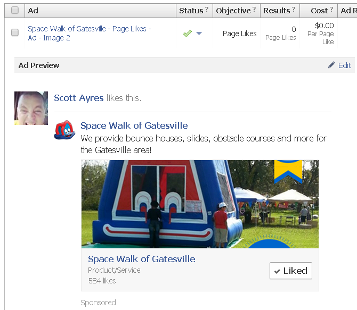Click the Liked button
This screenshot has width=357, height=310.
click(x=291, y=271)
